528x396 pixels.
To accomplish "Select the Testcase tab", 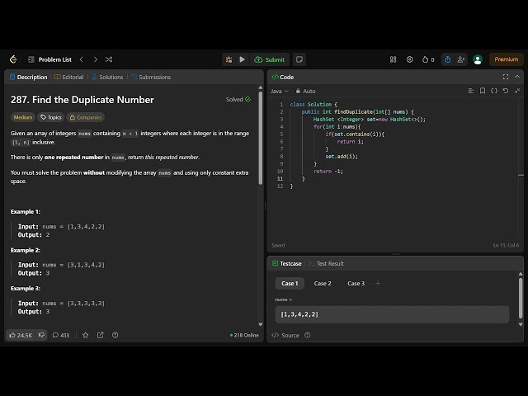I will pos(287,264).
